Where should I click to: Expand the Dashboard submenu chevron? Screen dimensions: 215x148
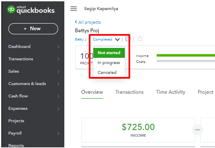pyautogui.click(x=58, y=47)
